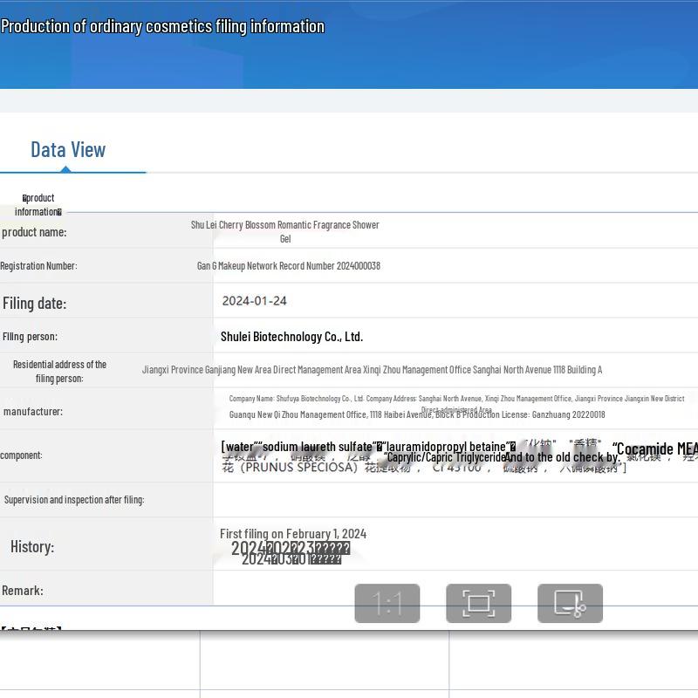Image resolution: width=698 pixels, height=698 pixels.
Task: Select the filing date 2024-01-24
Action: pos(254,301)
